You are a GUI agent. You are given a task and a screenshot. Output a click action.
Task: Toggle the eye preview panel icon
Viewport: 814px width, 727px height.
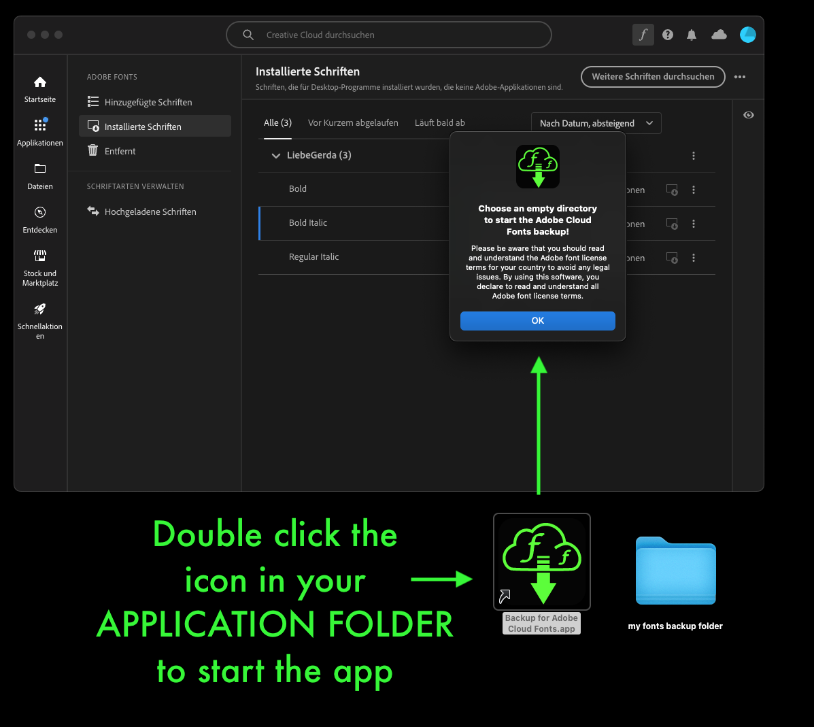point(749,115)
